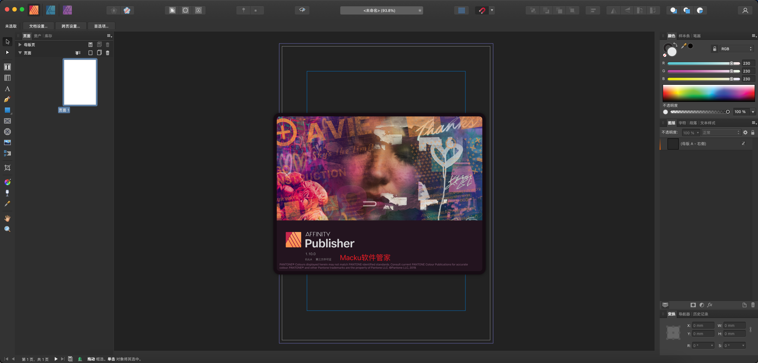Viewport: 758px width, 363px height.
Task: Select the Pen tool
Action: point(7,99)
